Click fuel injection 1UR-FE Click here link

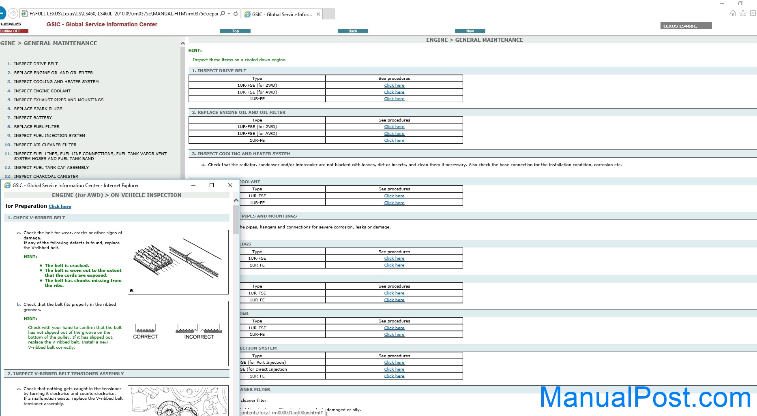394,376
